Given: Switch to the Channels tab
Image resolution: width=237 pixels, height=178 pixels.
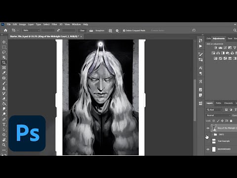Looking at the screenshot, I should click(x=228, y=103).
